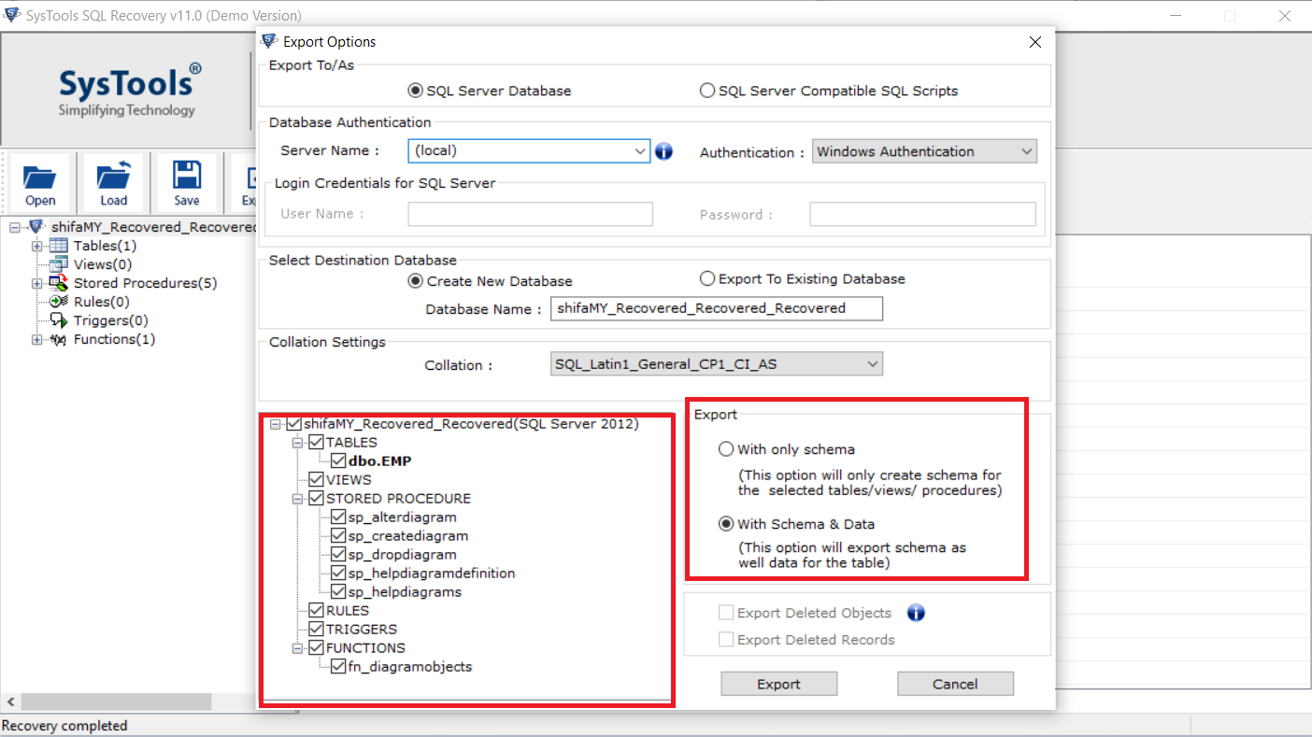
Task: Toggle sp_helpdiagramdefinition checkbox
Action: click(338, 573)
